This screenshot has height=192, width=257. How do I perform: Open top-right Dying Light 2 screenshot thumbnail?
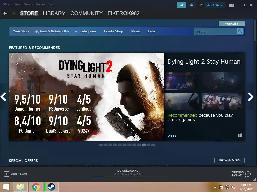222,81
